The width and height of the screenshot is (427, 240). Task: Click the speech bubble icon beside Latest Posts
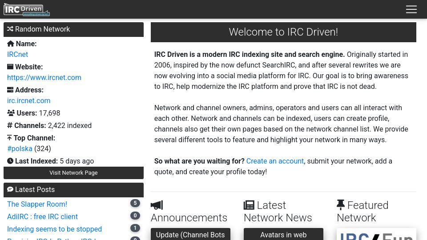pos(10,189)
